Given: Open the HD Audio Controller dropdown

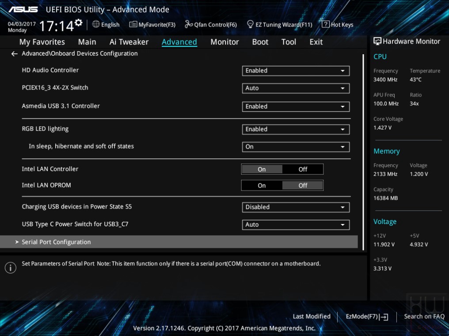Looking at the screenshot, I should (x=296, y=71).
